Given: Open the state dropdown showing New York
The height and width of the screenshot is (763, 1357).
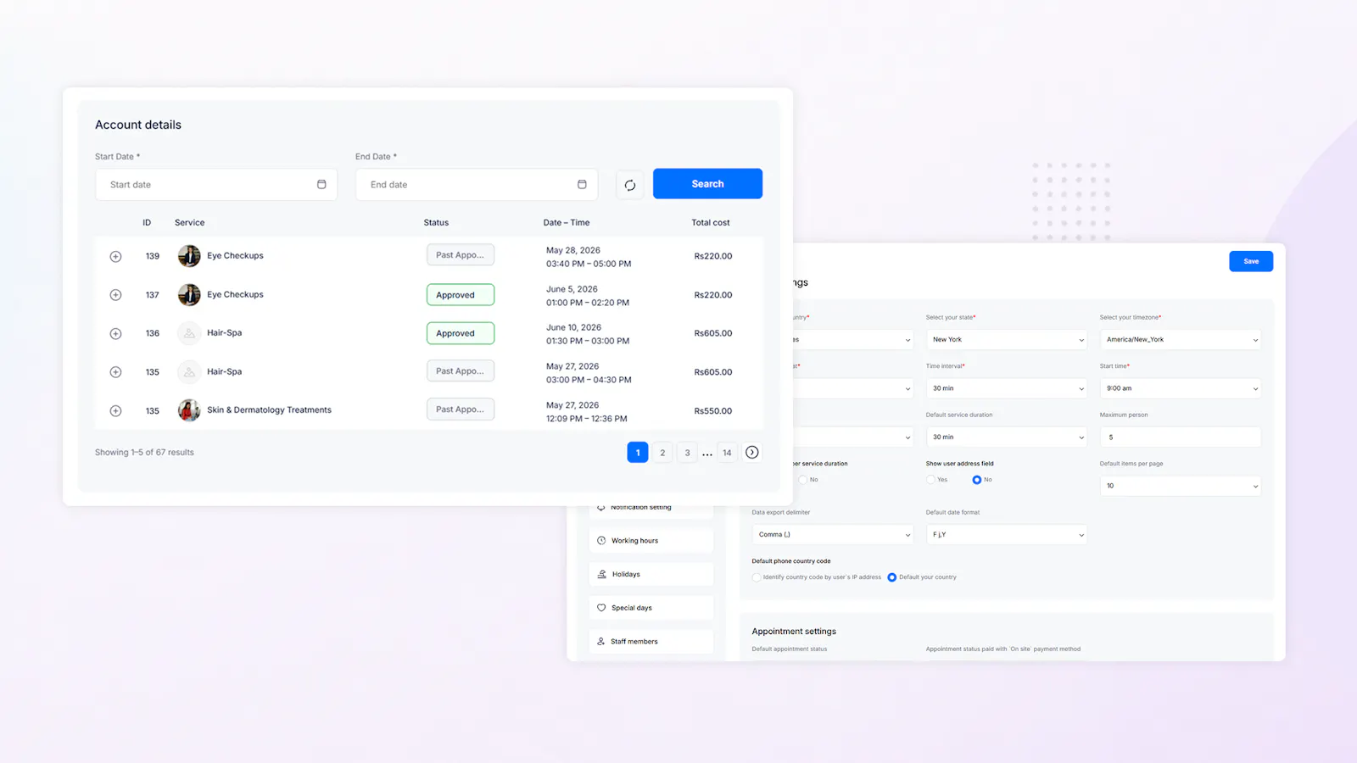Looking at the screenshot, I should 1006,340.
